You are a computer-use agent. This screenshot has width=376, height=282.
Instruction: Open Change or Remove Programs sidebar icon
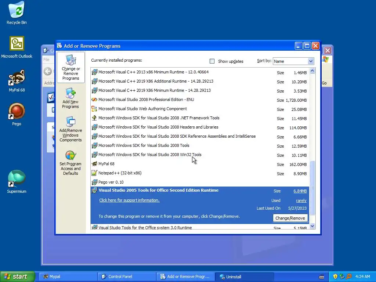pos(71,68)
